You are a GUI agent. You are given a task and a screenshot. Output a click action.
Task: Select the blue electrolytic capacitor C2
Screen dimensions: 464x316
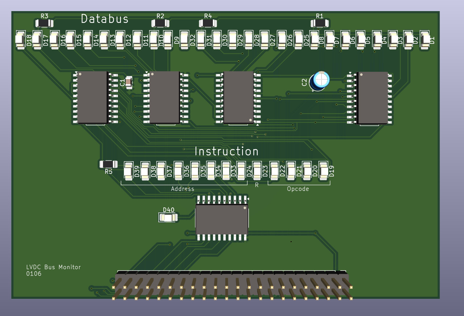click(x=320, y=80)
